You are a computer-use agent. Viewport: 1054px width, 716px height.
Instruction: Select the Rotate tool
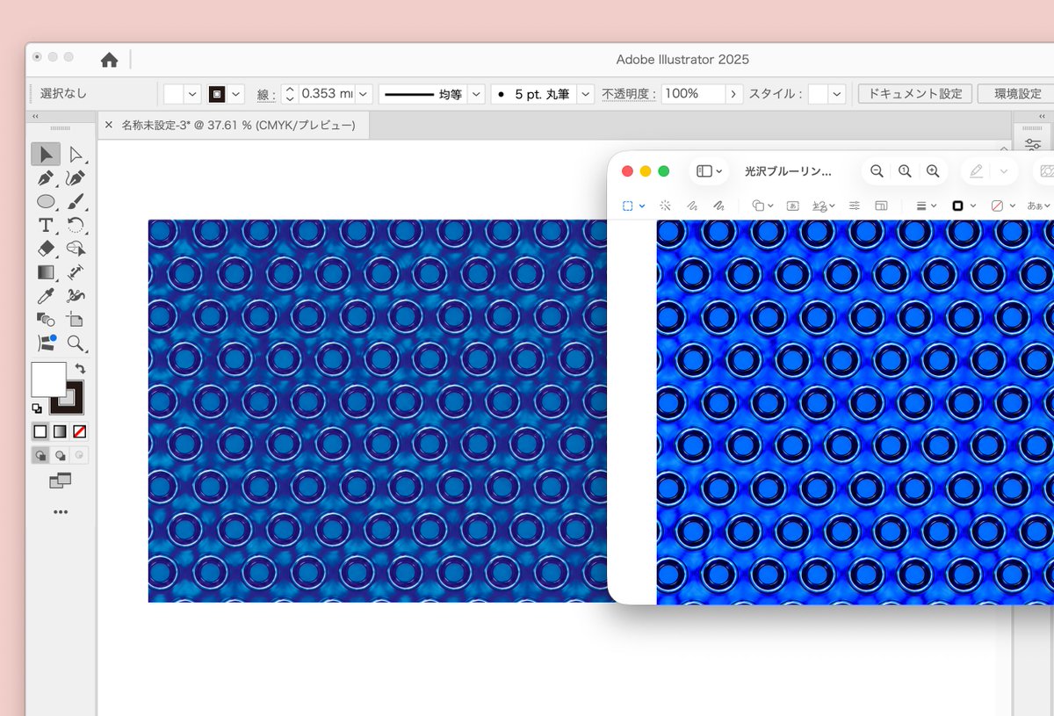tap(76, 226)
